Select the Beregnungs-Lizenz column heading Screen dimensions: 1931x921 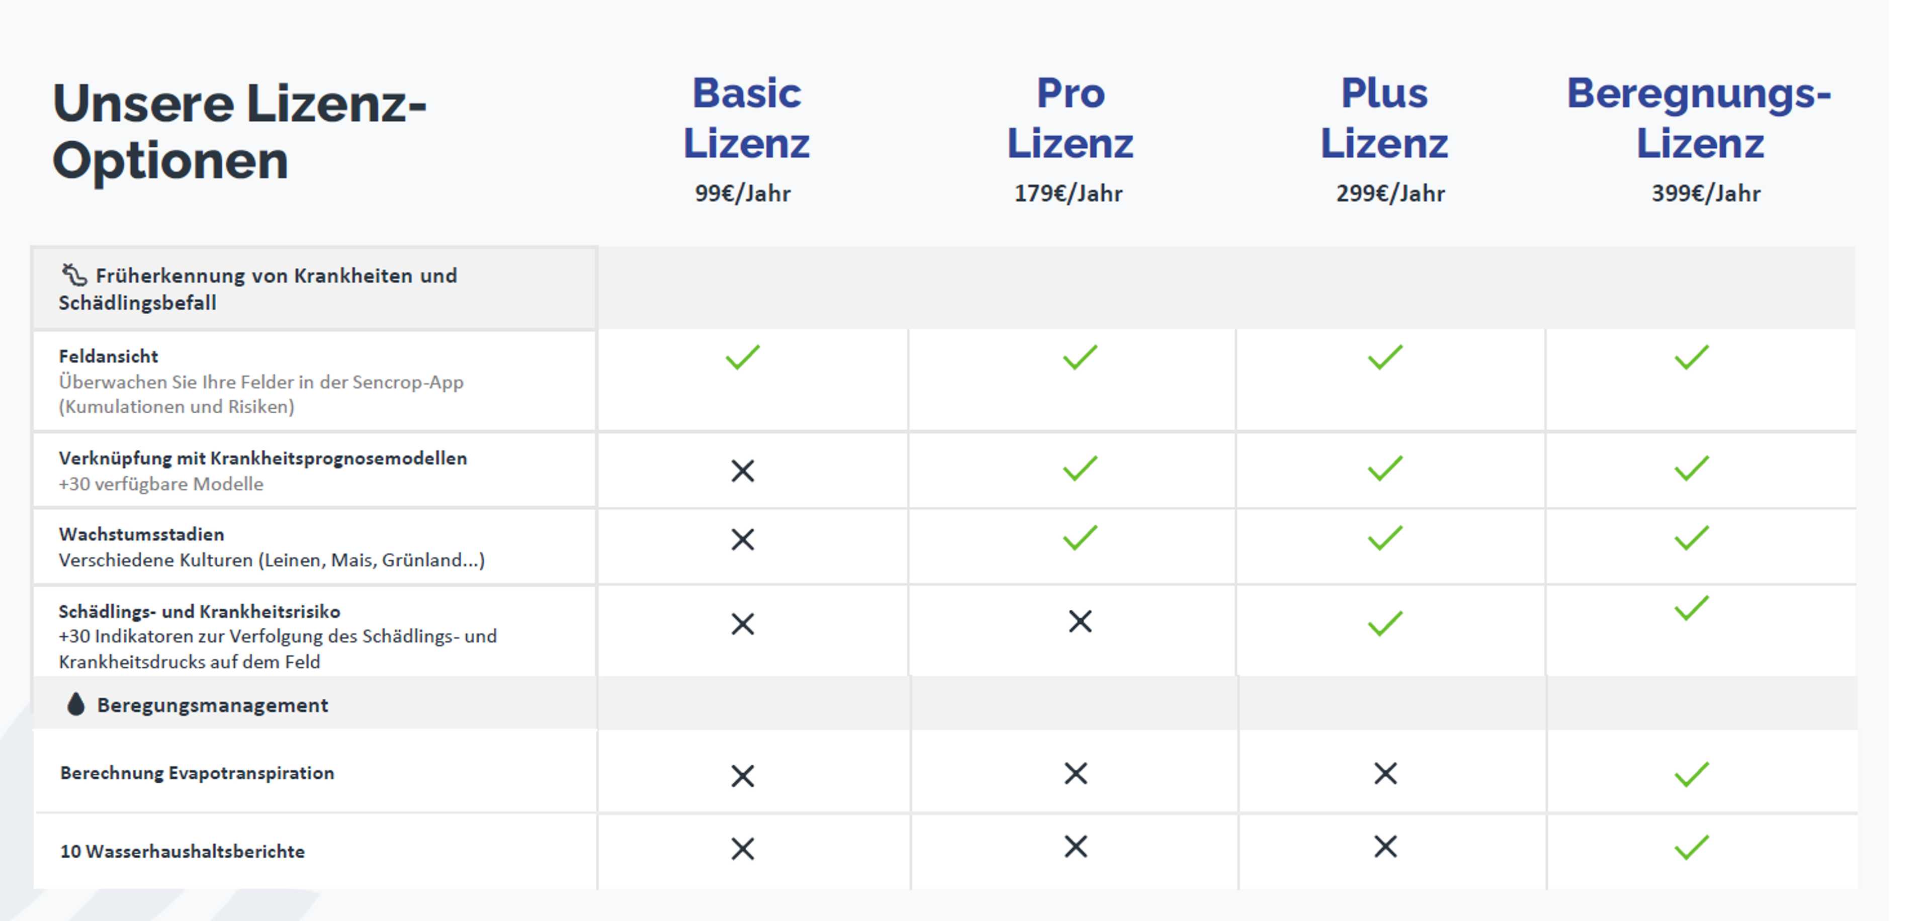click(1699, 118)
